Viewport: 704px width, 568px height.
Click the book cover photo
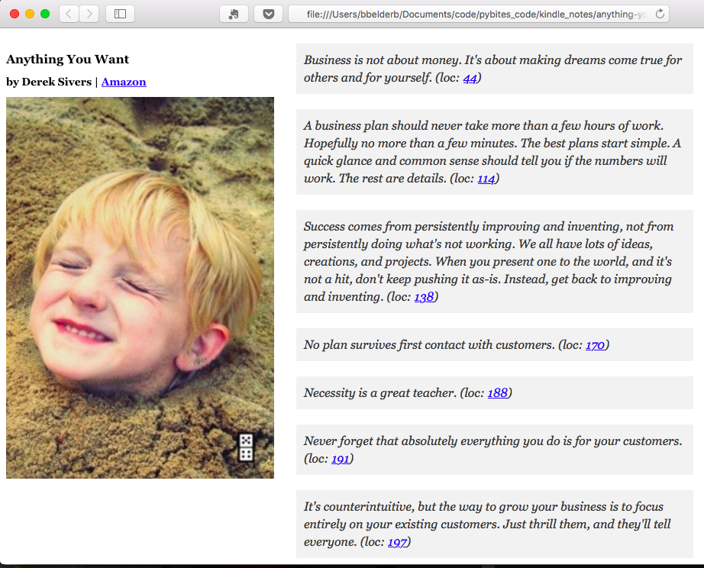(140, 286)
